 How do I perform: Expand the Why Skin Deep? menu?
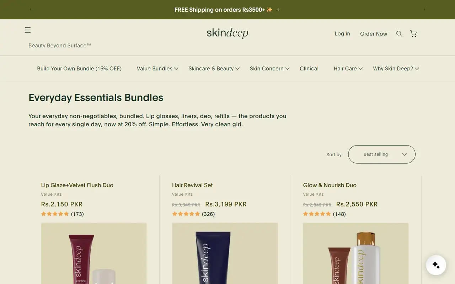396,69
